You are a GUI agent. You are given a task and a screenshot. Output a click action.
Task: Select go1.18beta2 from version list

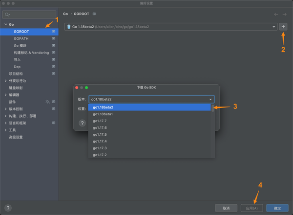click(x=149, y=107)
